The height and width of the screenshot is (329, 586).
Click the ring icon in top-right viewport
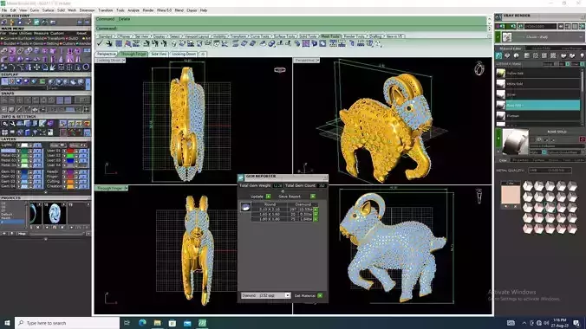[x=479, y=68]
